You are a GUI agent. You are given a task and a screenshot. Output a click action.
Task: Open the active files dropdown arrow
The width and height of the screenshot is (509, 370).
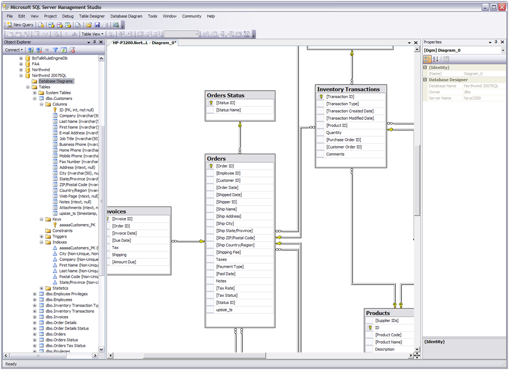click(x=409, y=43)
